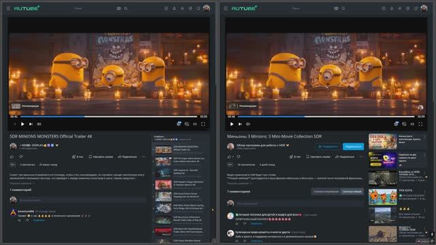Sort comments by 'Сначала популярные'
Viewport: 436px width, 245px height.
[x=326, y=191]
